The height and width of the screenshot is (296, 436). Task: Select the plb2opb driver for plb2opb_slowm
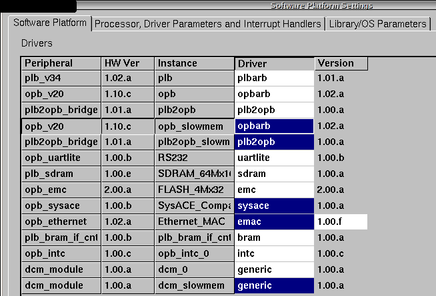click(274, 142)
